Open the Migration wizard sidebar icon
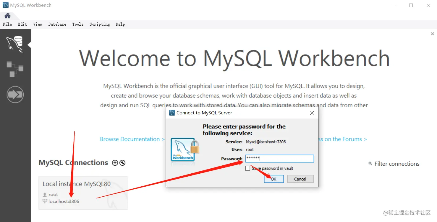Viewport: 437px width, 222px height. point(15,95)
